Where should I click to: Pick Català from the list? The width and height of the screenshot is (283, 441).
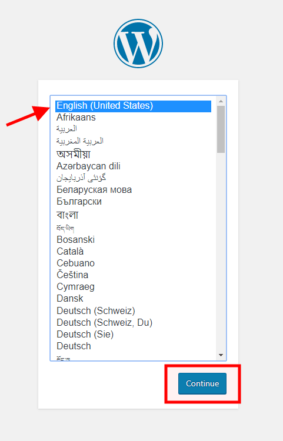(133, 252)
